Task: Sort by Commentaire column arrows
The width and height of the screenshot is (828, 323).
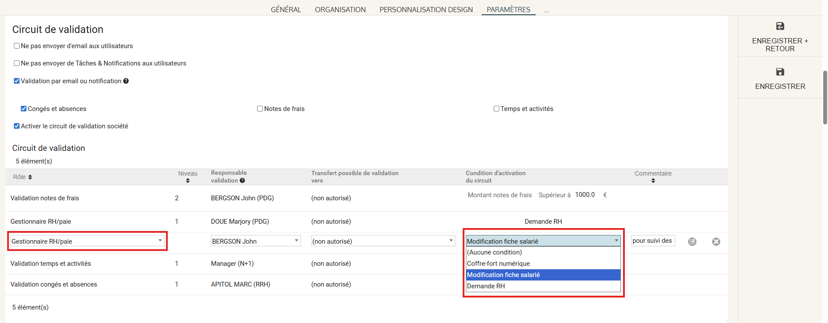Action: pyautogui.click(x=653, y=181)
